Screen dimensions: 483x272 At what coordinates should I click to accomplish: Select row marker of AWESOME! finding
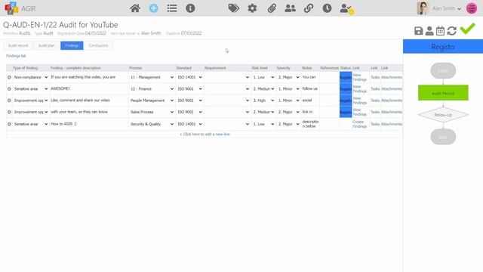click(9, 89)
